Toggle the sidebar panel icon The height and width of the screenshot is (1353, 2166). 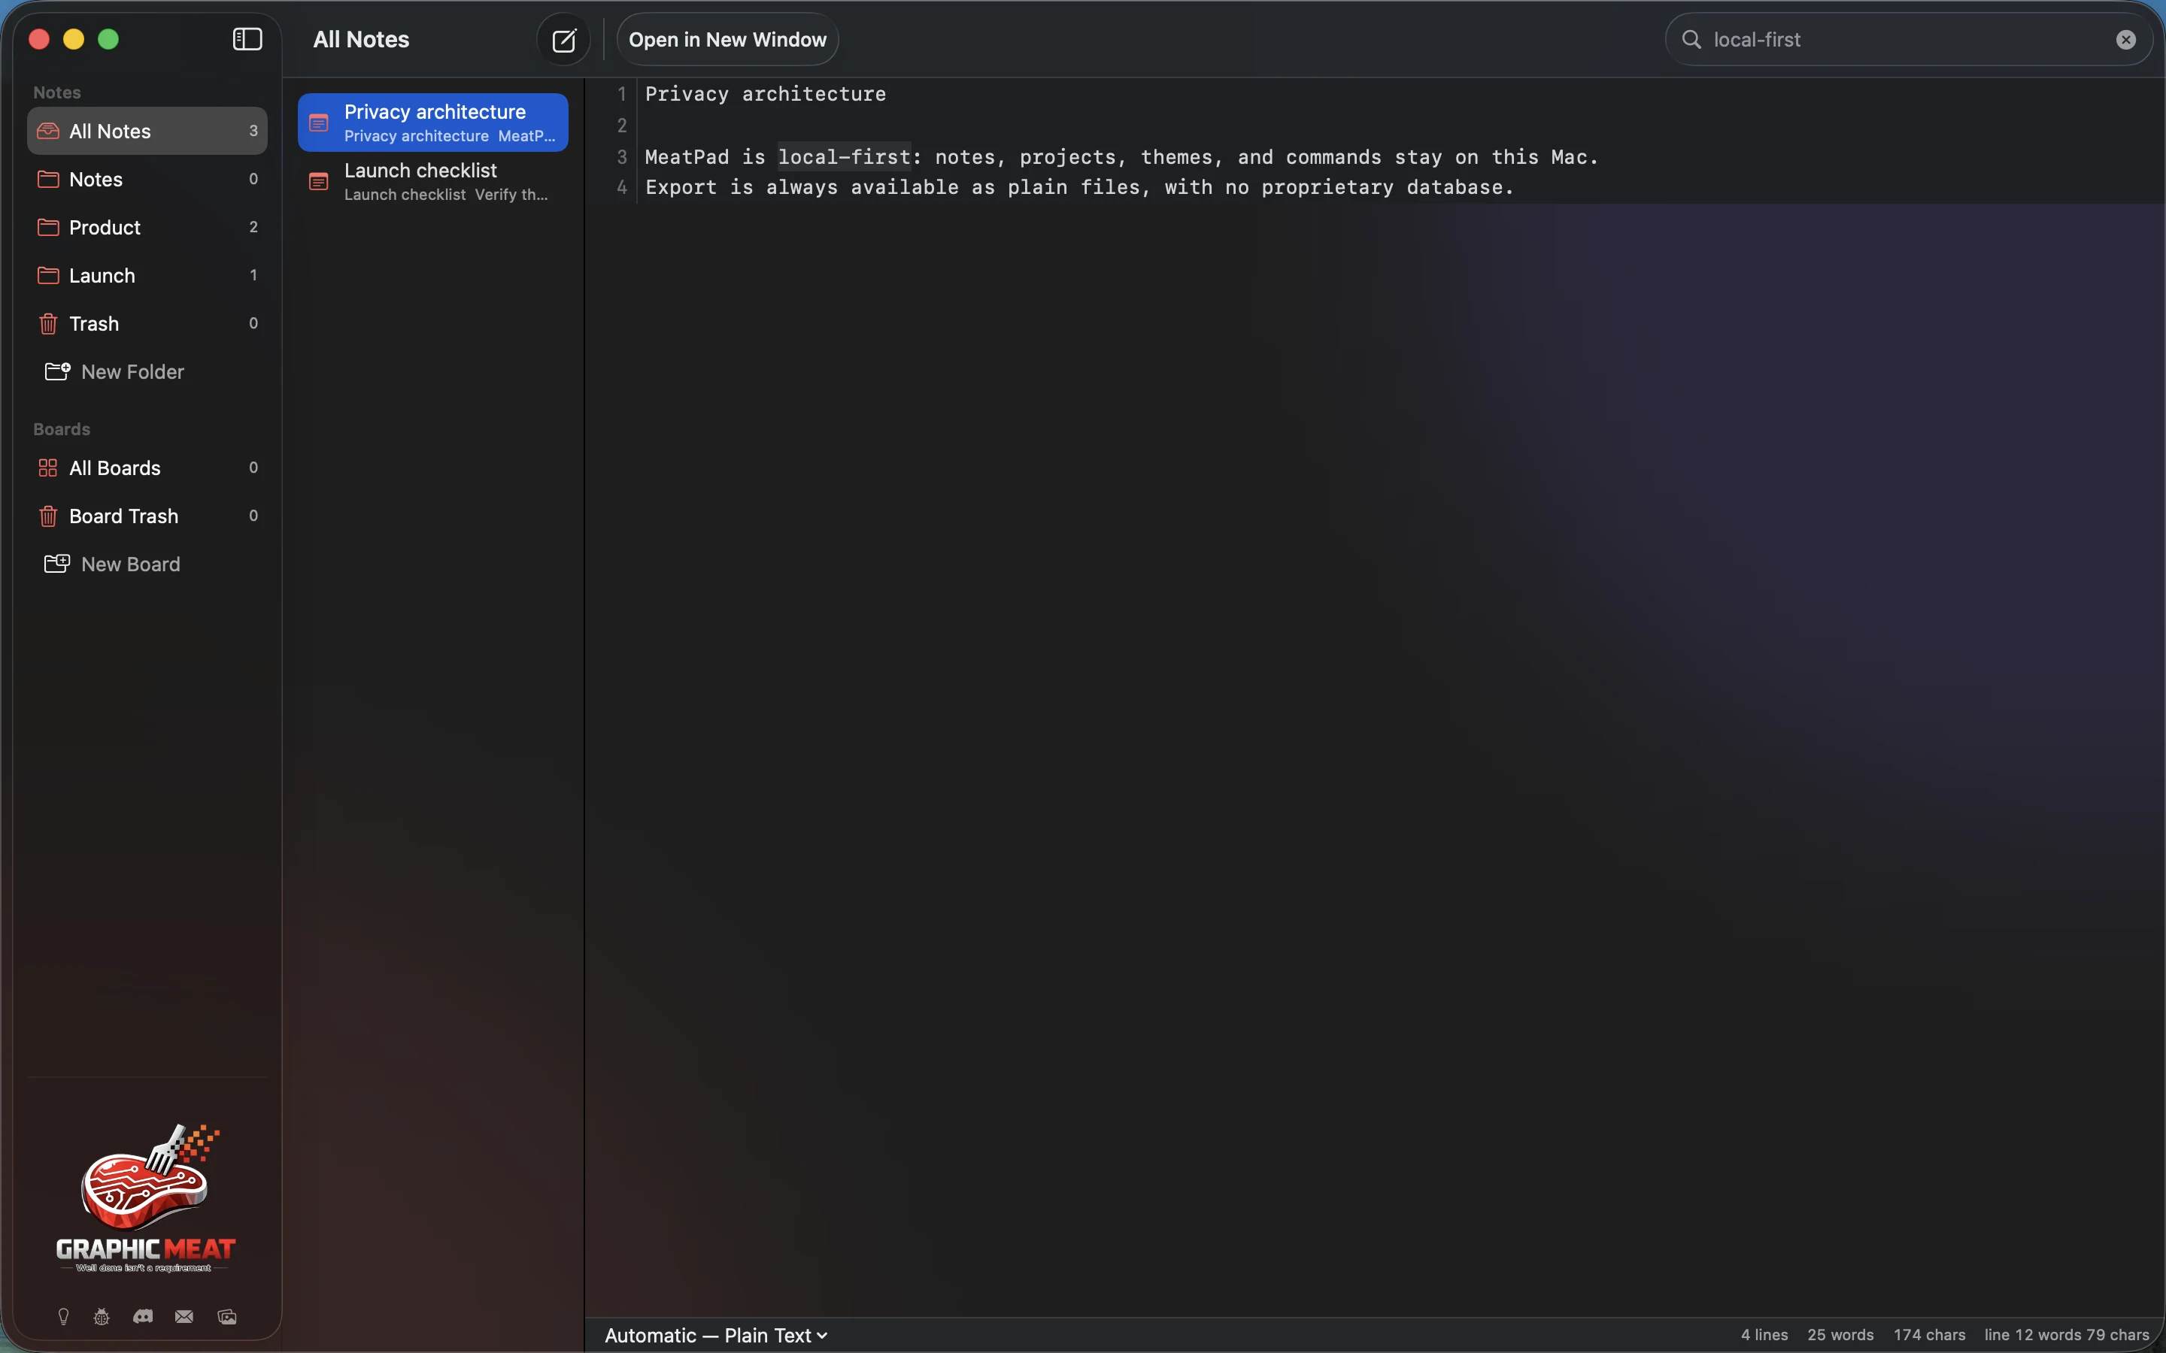247,39
